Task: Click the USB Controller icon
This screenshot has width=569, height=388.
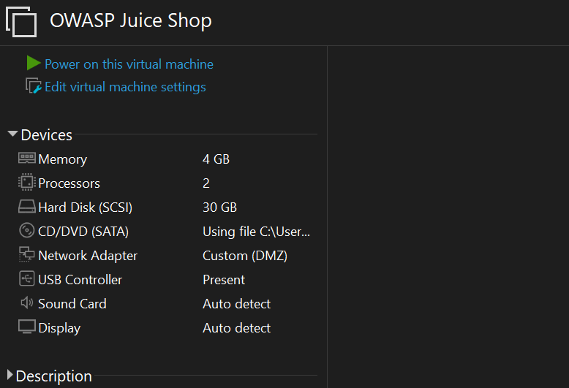Action: pyautogui.click(x=27, y=279)
